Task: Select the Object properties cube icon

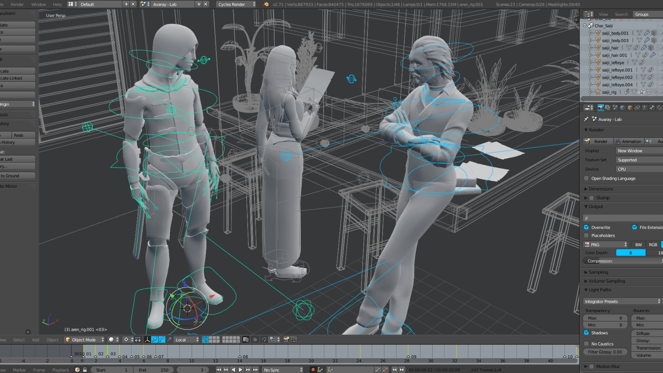Action: [630, 108]
